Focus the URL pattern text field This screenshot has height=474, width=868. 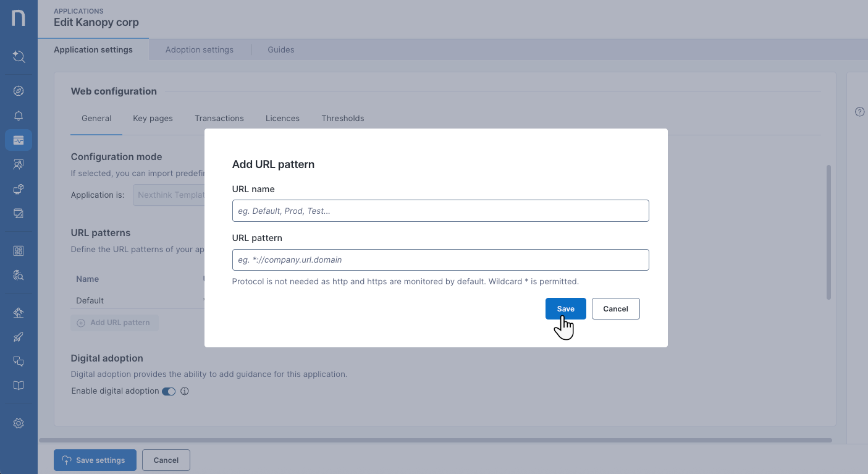440,260
